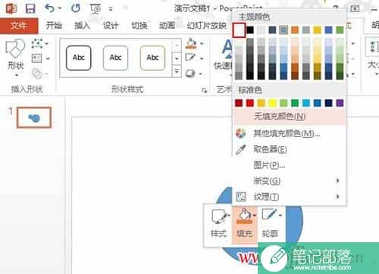379x274 pixels.
Task: Switch to the 切换 tab
Action: [x=139, y=25]
